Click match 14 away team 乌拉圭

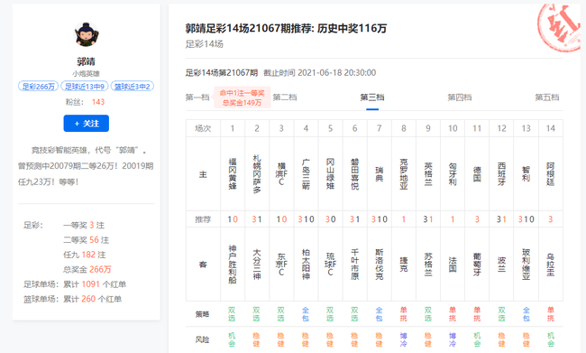[551, 265]
